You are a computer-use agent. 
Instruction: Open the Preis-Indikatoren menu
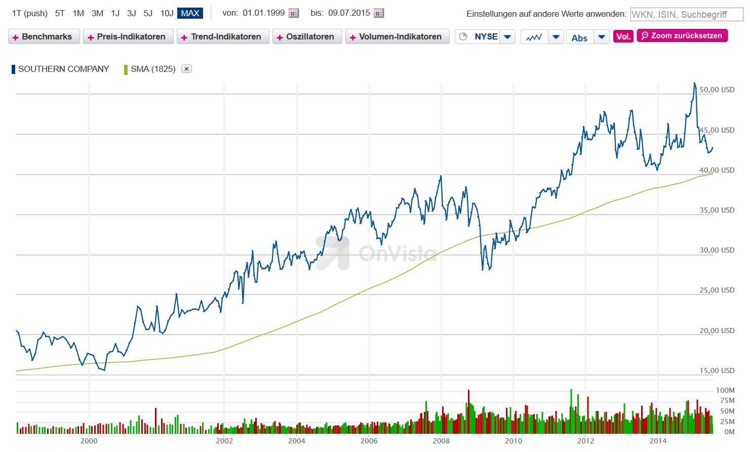coord(128,37)
